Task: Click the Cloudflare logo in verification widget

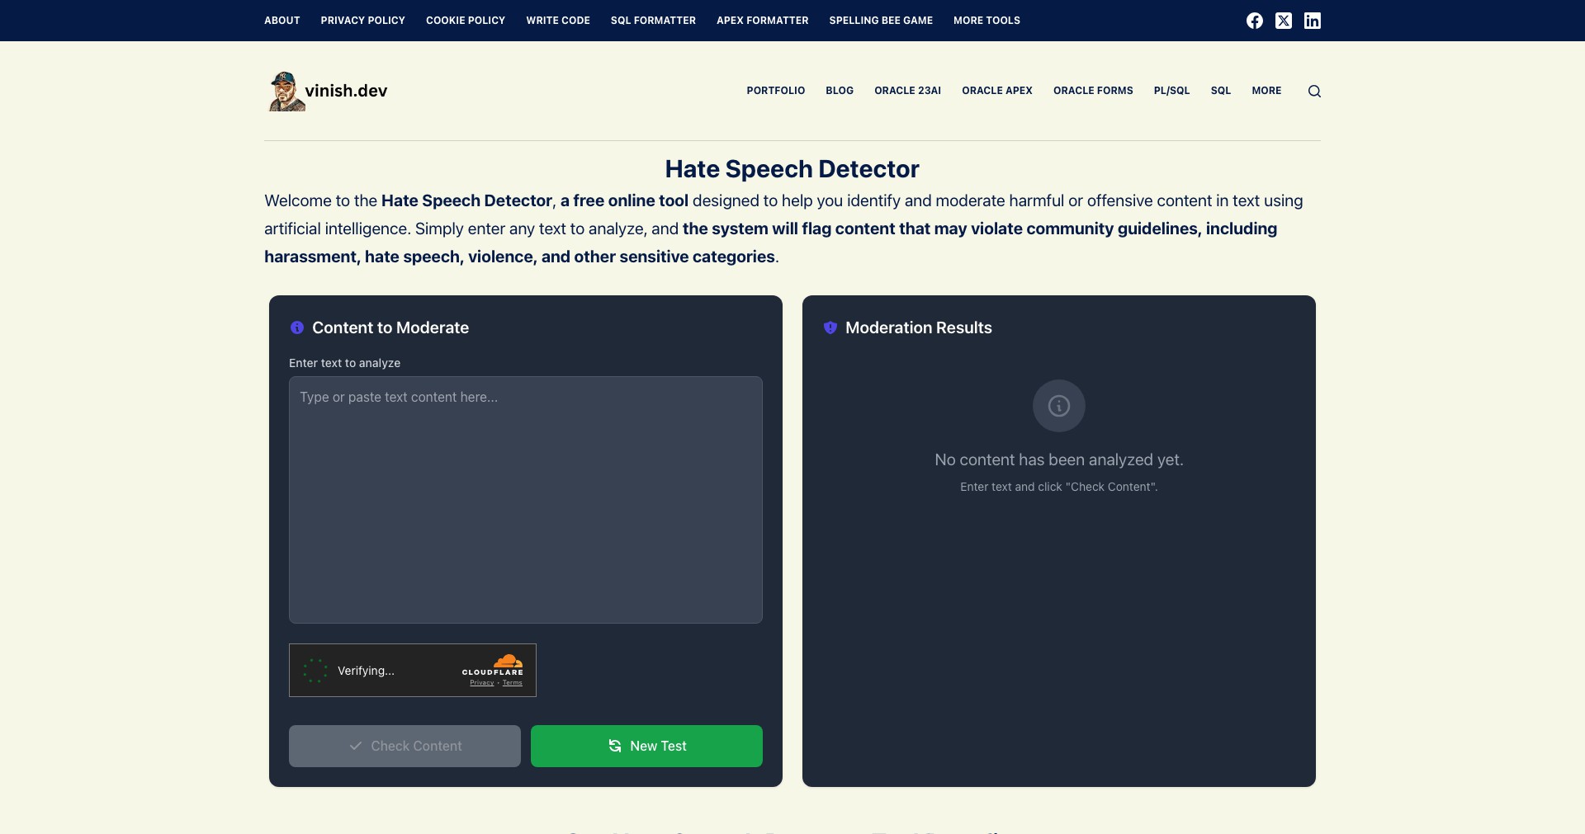Action: (493, 664)
